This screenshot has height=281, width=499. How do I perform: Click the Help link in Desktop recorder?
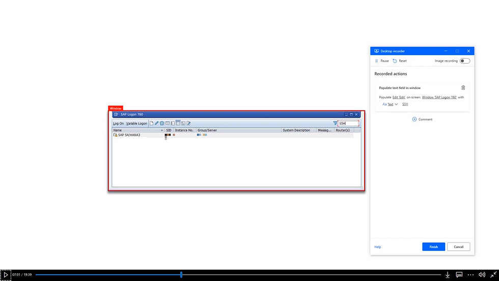pos(378,247)
